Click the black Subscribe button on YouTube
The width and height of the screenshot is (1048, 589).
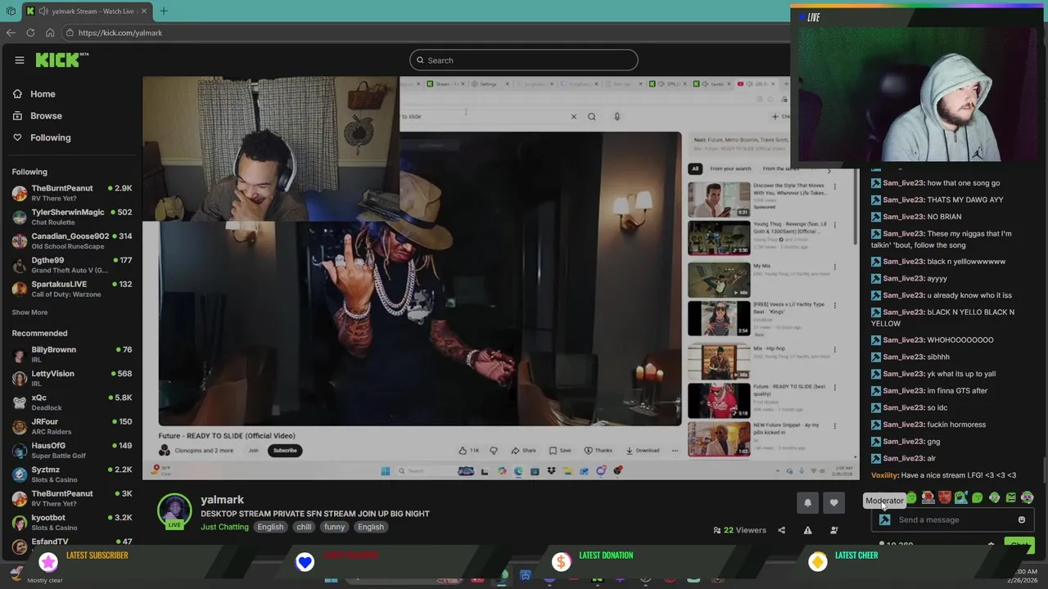[285, 450]
